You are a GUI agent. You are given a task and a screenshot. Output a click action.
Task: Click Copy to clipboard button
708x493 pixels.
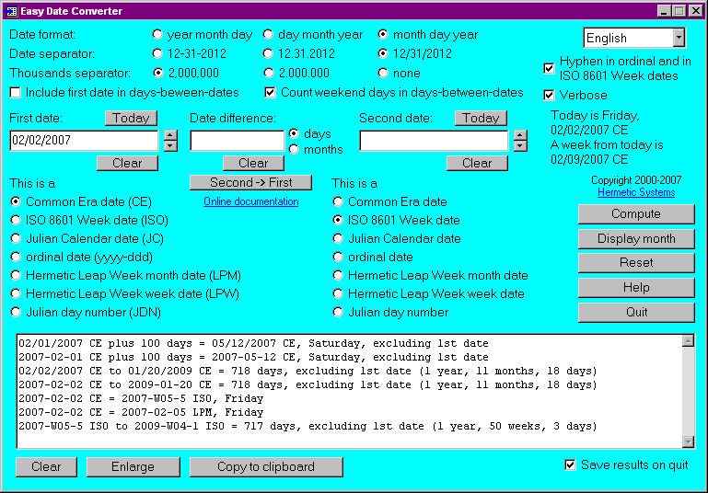click(266, 467)
